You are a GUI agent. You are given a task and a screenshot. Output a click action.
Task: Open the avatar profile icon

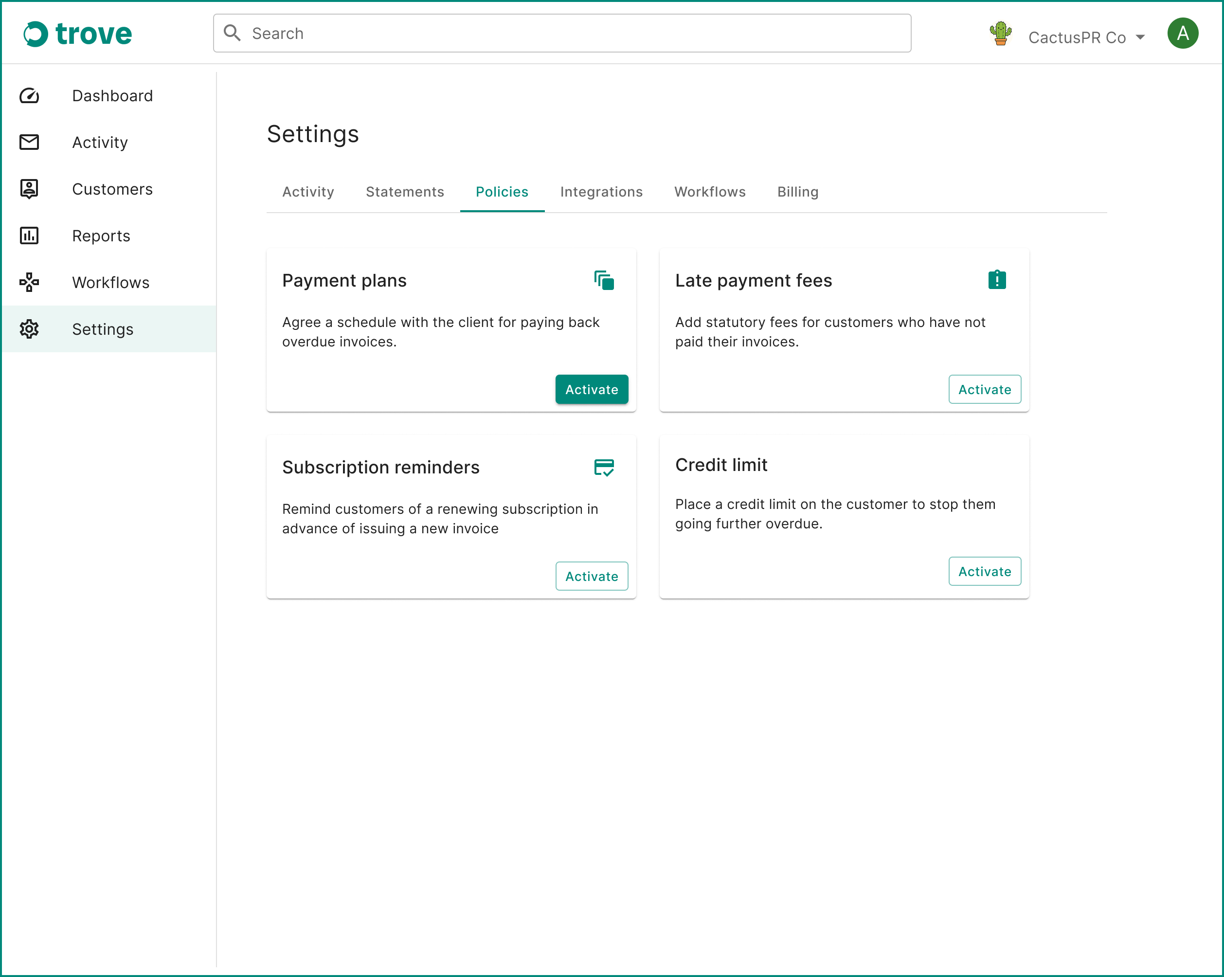click(1183, 34)
